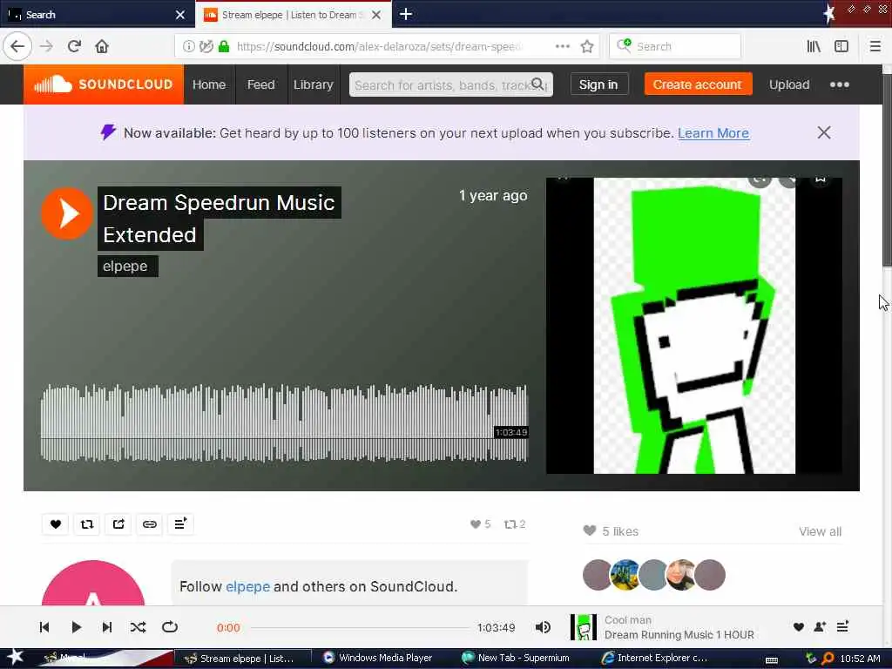Reload the page with the refresh icon
This screenshot has height=669, width=892.
74,46
